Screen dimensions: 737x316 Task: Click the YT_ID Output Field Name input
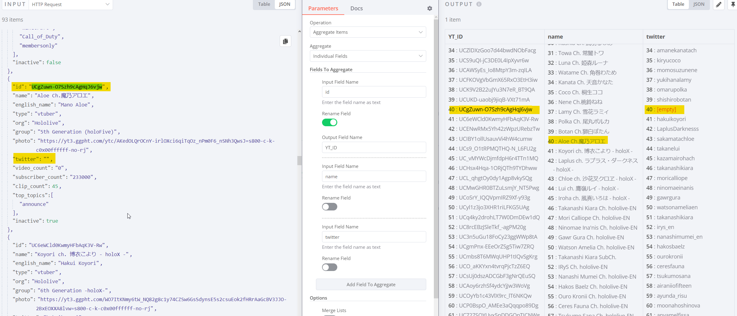(x=374, y=147)
